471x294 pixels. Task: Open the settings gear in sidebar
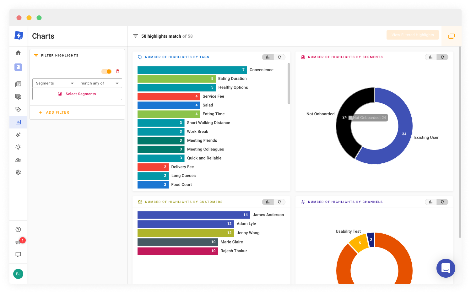[x=18, y=172]
